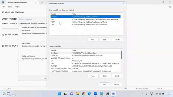
Task: Select the user Path variable row
Action: (85, 19)
